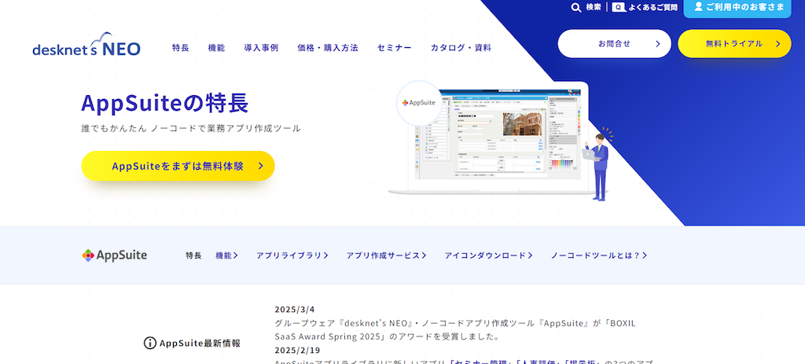805x364 pixels.
Task: Click the user icon in ご利用中のお客さま
Action: [698, 6]
